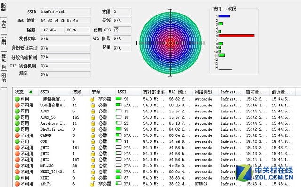Click the SSID field showing BhuWifi-zol

65,11
